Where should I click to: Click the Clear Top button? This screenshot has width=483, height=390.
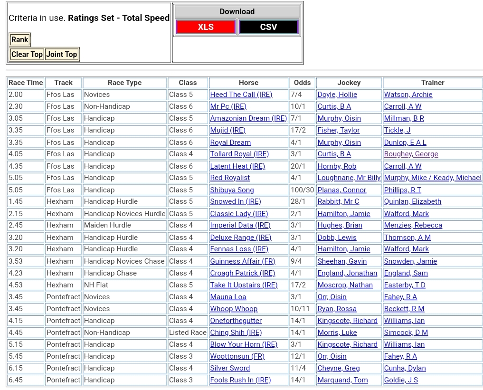(27, 55)
